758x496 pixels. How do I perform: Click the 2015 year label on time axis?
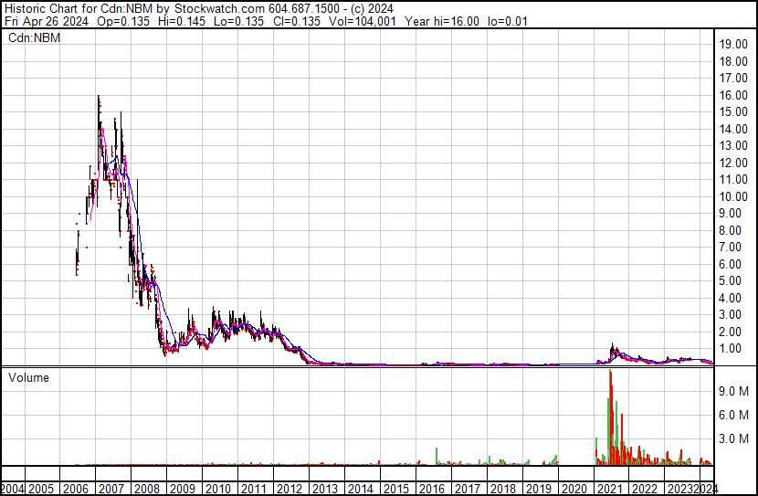(x=396, y=489)
